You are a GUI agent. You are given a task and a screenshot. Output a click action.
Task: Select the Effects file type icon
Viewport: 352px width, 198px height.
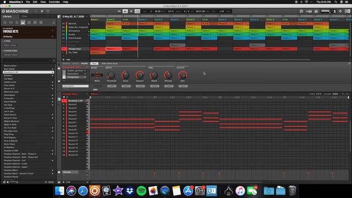(x=29, y=23)
